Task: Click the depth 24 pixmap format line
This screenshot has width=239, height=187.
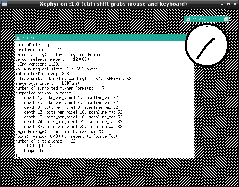Action: 73,122
